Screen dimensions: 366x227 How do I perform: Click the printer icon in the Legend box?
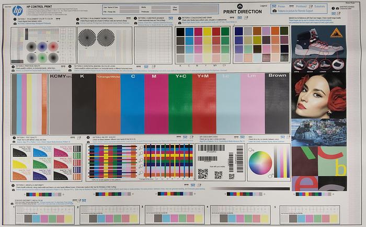[274, 6]
